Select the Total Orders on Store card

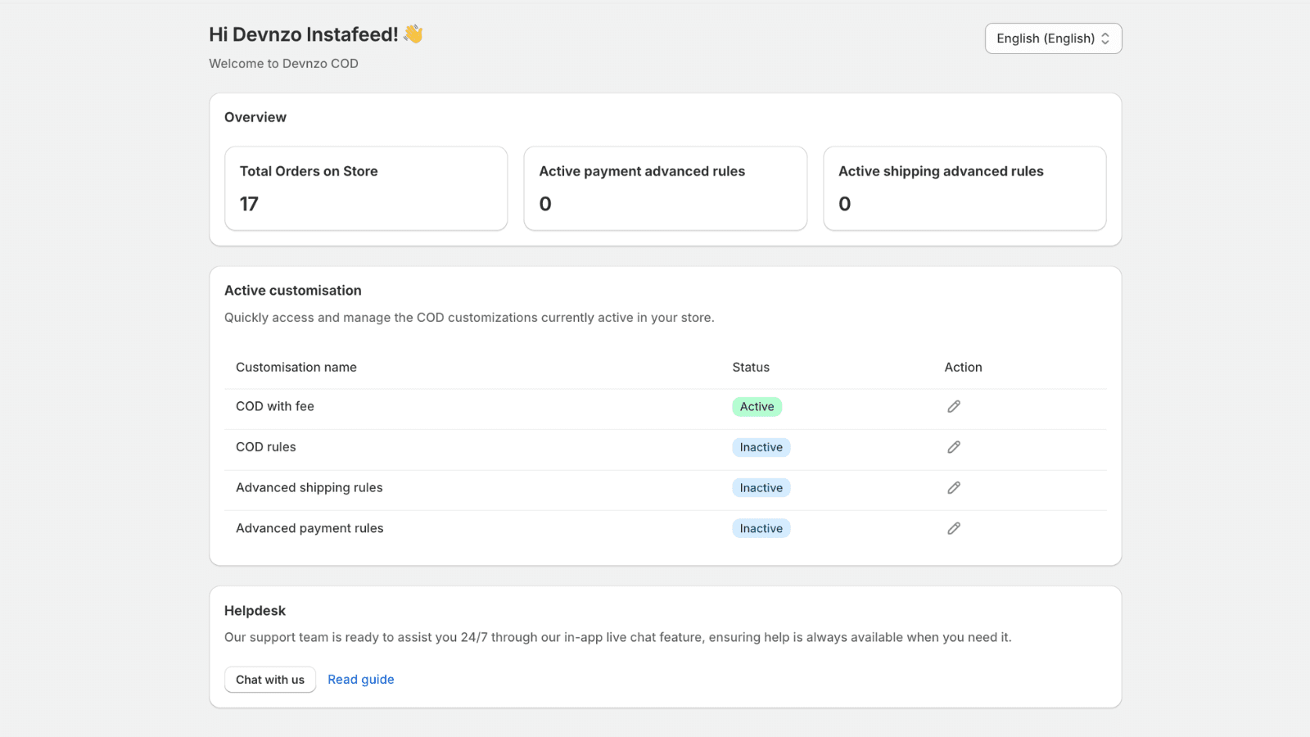click(x=366, y=188)
